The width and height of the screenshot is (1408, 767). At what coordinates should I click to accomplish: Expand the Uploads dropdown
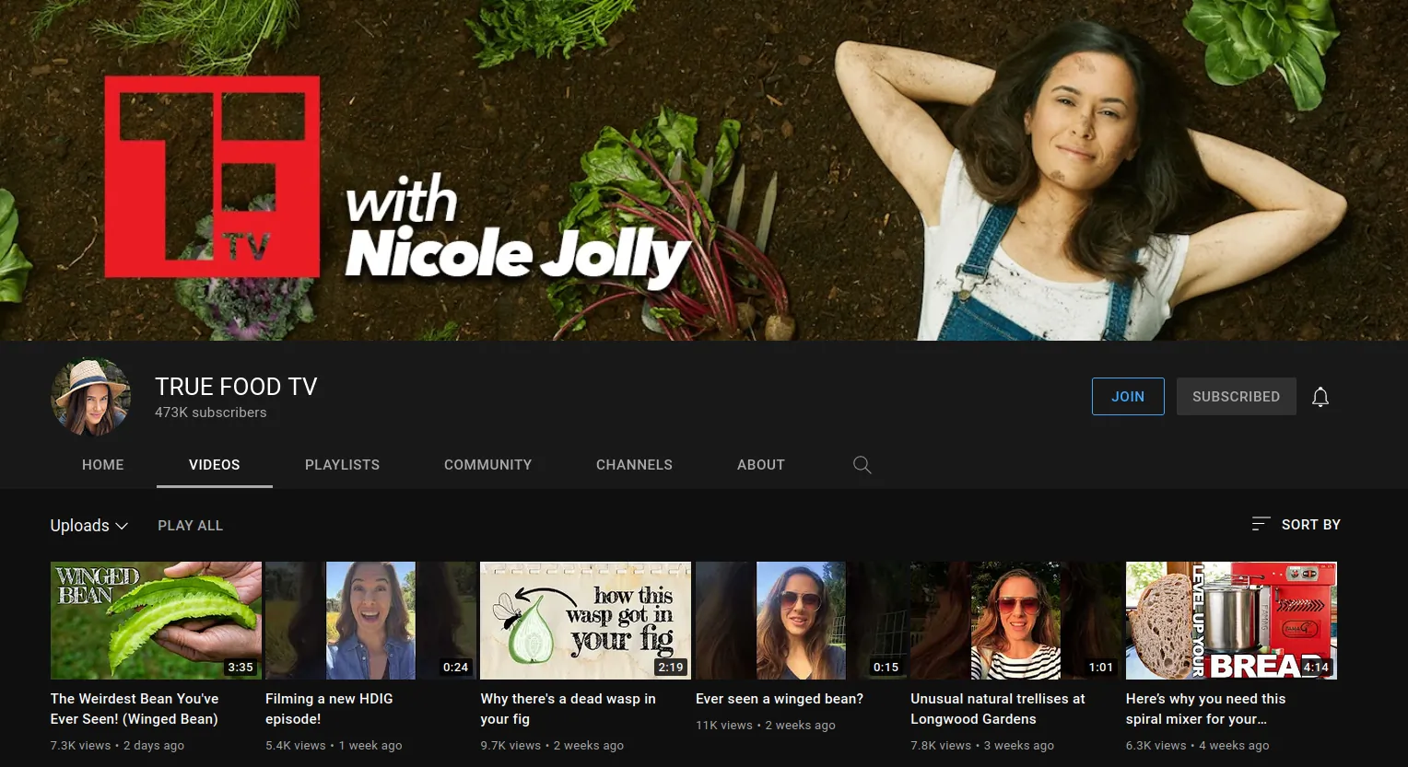tap(88, 526)
